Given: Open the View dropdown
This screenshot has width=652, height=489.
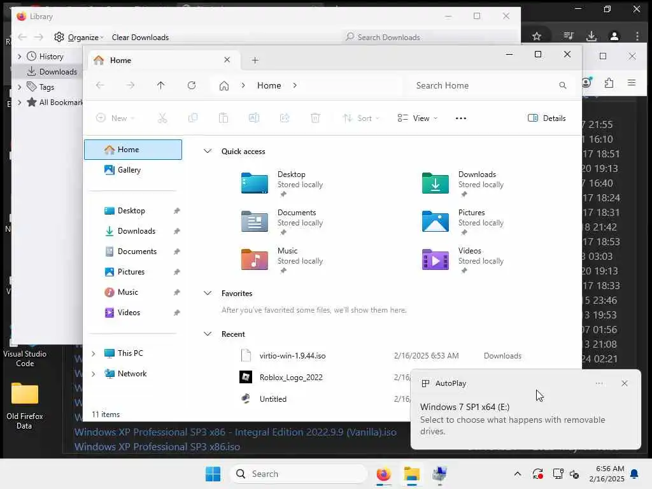Looking at the screenshot, I should point(417,118).
